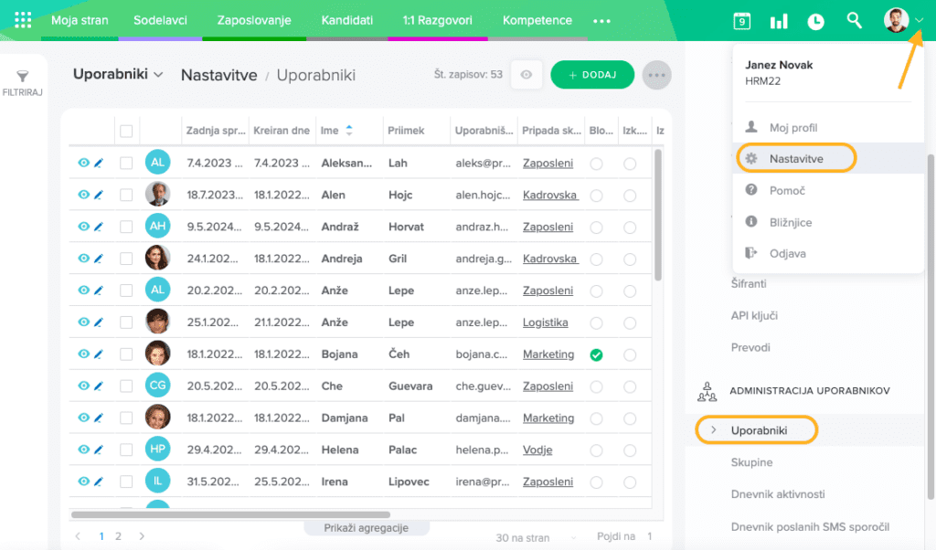Click the Filtriraj funnel icon
The width and height of the screenshot is (936, 550).
(x=24, y=78)
